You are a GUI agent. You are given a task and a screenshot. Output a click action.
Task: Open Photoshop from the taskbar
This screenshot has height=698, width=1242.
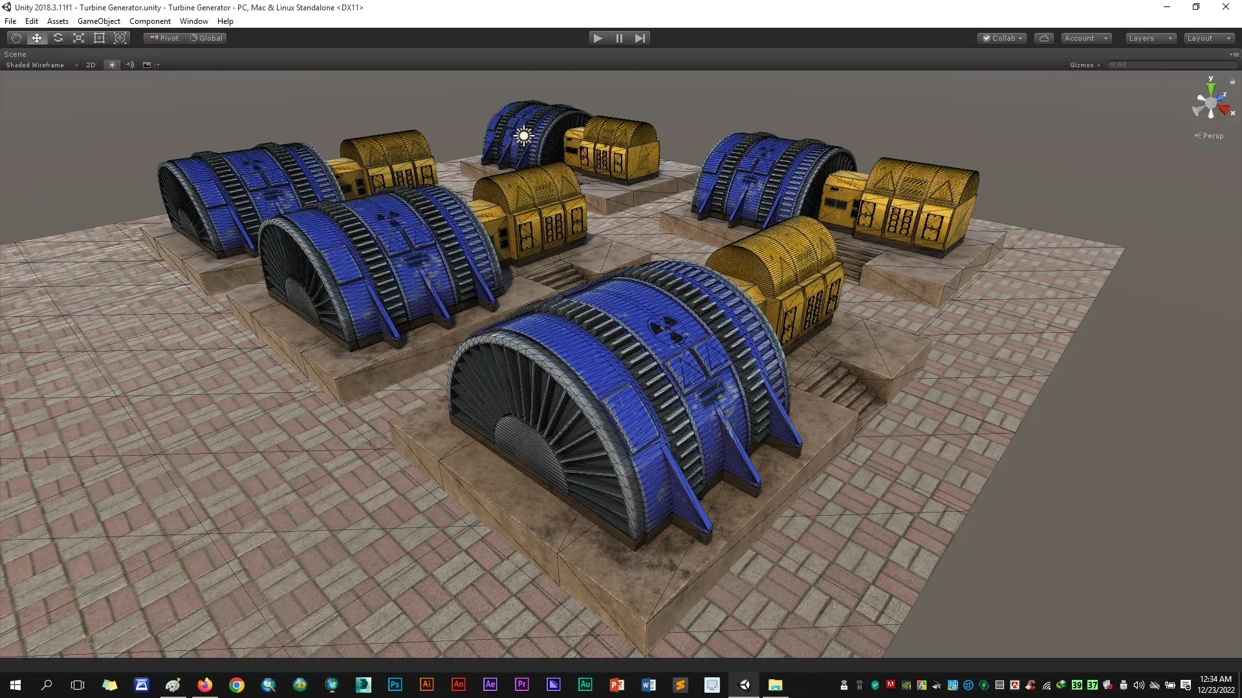(x=395, y=685)
